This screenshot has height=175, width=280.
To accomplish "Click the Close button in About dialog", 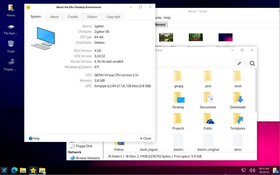I will pyautogui.click(x=145, y=138).
